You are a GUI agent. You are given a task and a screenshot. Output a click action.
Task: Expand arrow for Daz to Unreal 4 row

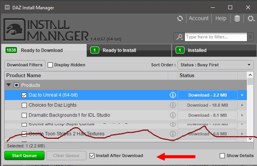pos(242,95)
